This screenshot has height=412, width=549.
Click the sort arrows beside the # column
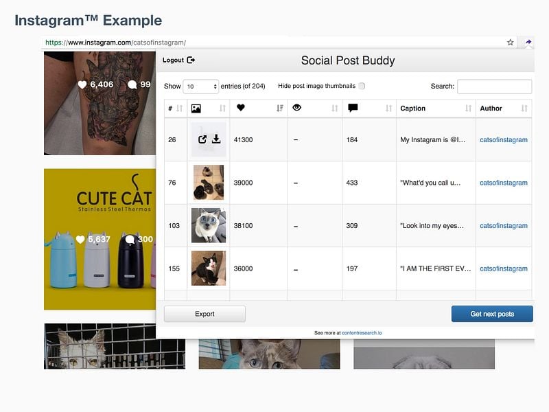pos(180,108)
